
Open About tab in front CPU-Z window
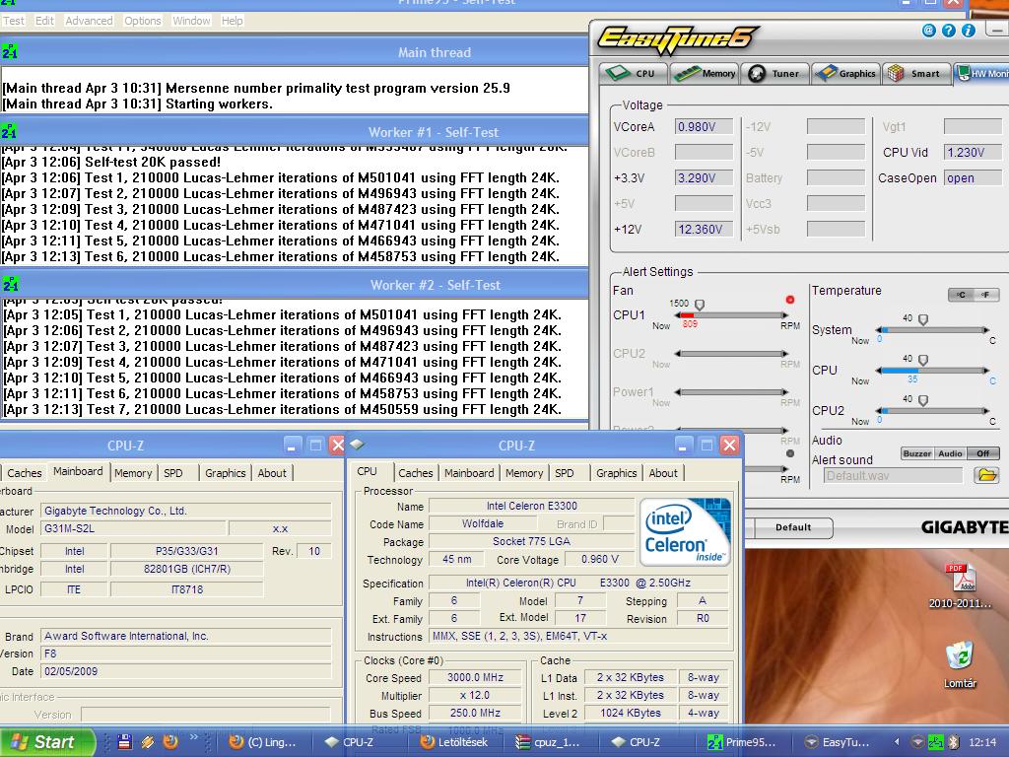pos(663,473)
